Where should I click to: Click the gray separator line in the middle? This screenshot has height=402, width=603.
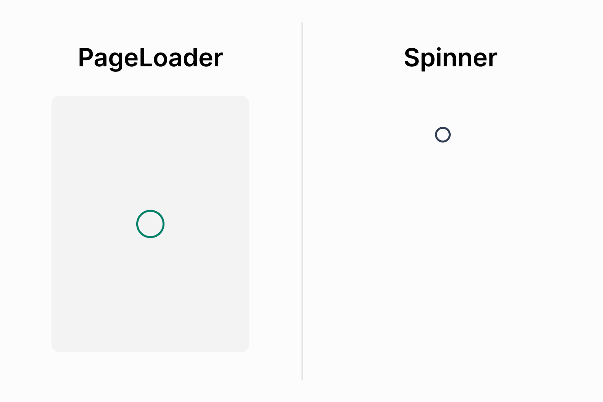(x=302, y=201)
